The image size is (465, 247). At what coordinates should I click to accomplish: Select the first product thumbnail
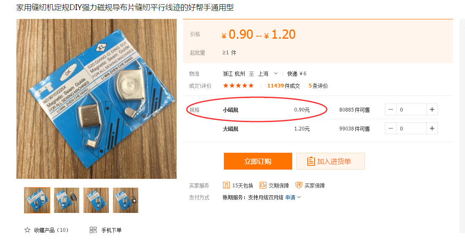37,200
